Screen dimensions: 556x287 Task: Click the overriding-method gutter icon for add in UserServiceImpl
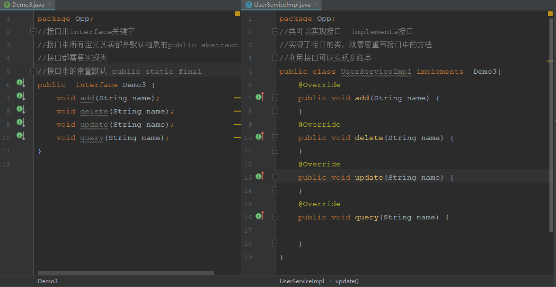[x=260, y=97]
